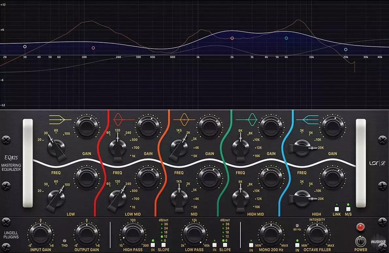Toggle the M/S button
389x253 pixels.
[x=348, y=209]
